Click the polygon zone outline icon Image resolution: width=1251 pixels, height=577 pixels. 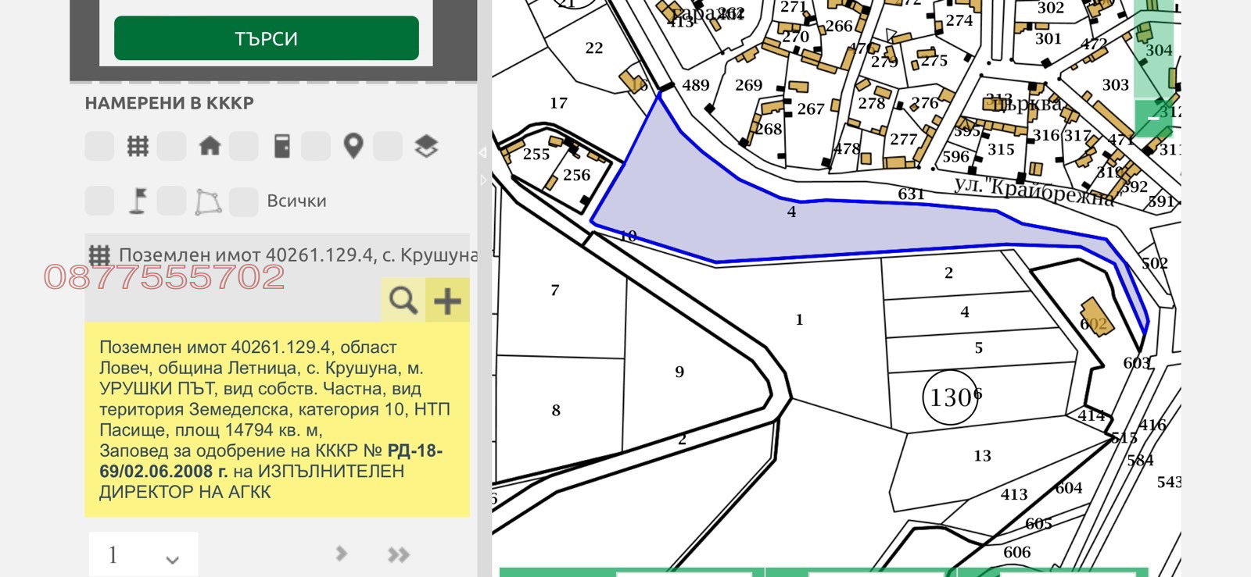point(208,201)
